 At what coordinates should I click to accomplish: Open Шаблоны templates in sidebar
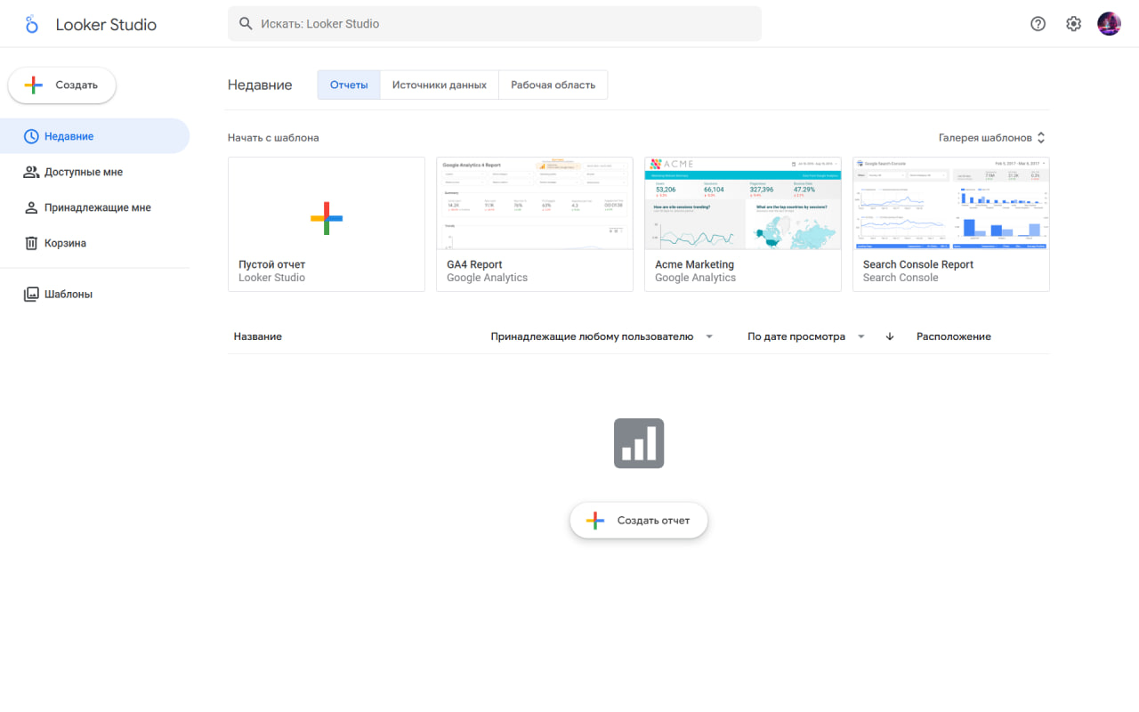(x=68, y=294)
